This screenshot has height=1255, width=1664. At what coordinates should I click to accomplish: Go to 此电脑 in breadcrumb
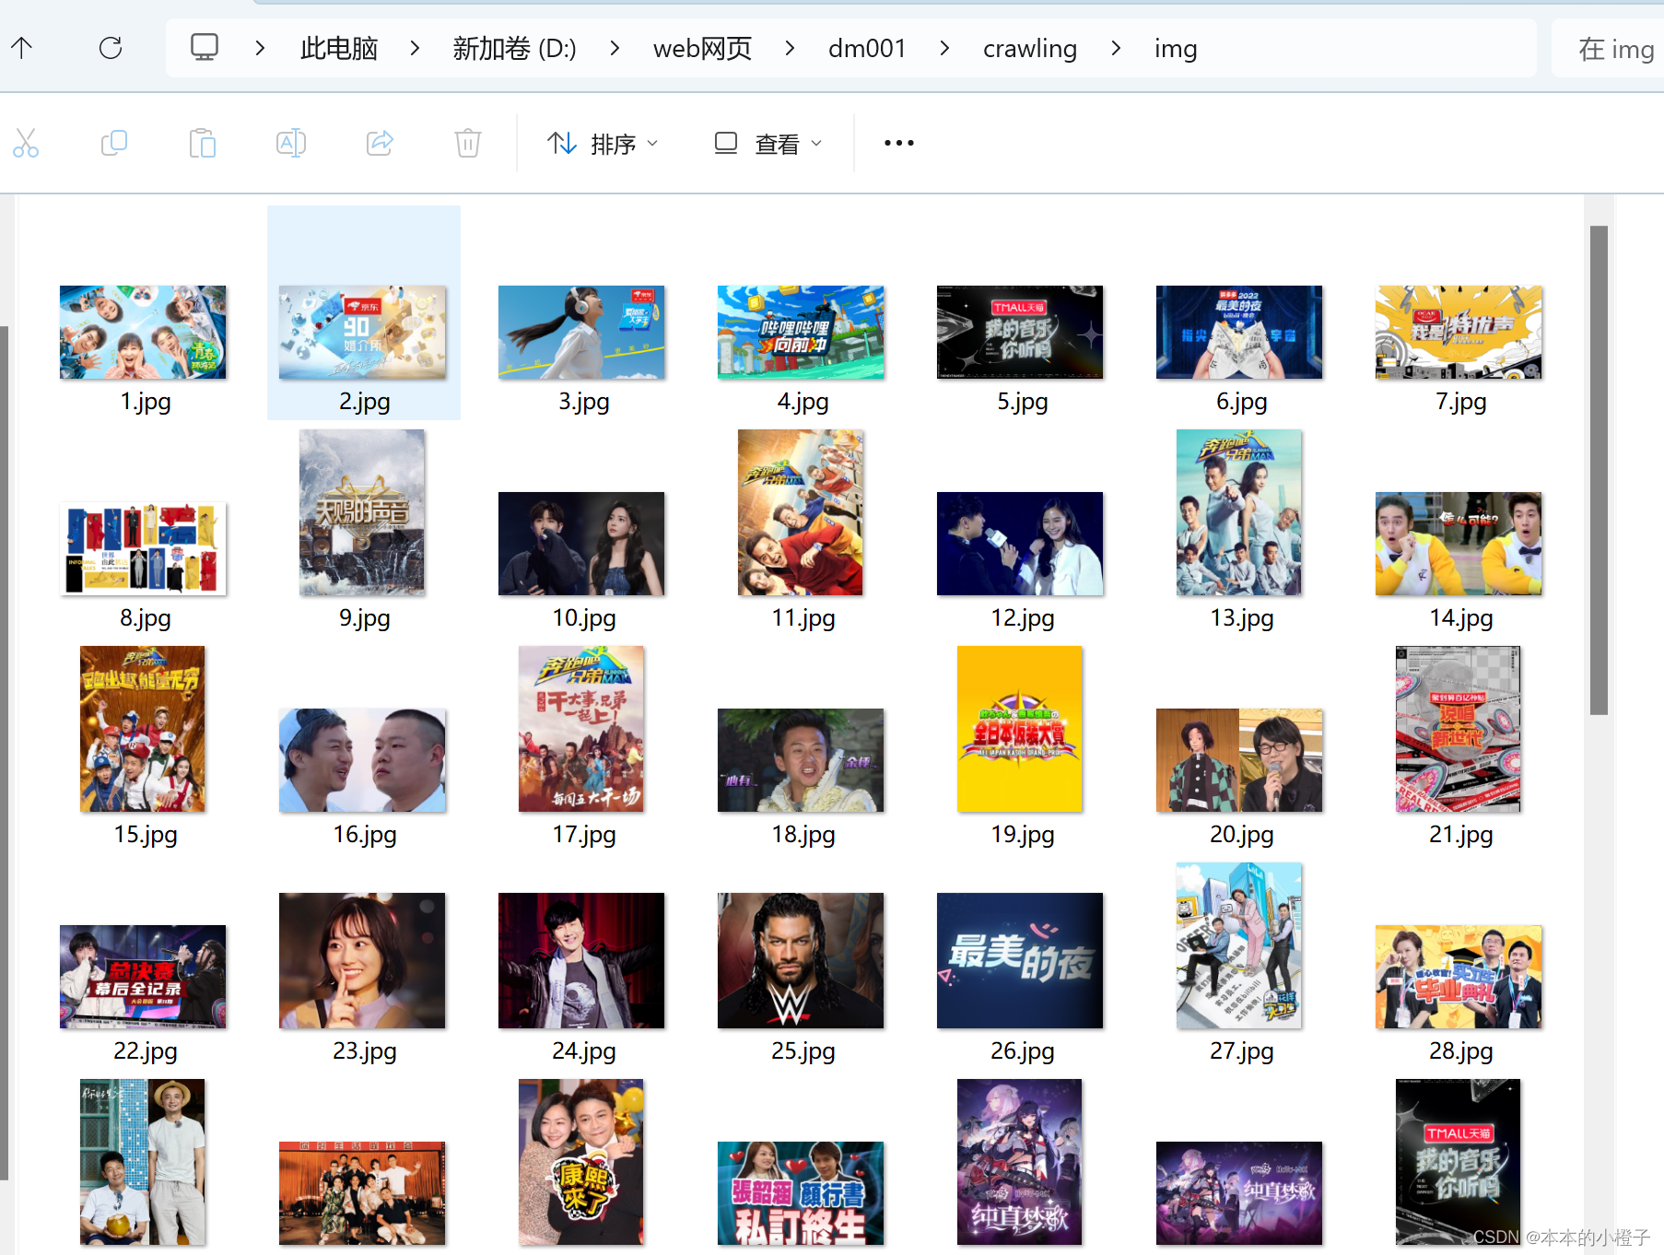339,48
